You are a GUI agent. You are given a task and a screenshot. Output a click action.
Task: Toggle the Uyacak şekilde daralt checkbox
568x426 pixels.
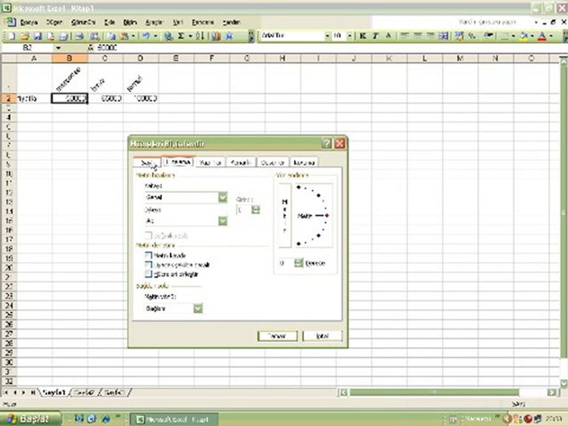point(148,265)
